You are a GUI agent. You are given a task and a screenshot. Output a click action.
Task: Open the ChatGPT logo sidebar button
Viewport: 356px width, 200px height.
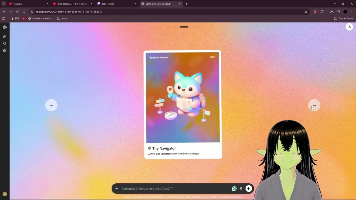[5, 27]
